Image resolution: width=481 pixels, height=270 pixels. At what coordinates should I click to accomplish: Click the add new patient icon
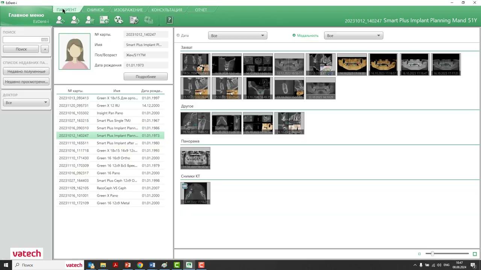[x=60, y=20]
